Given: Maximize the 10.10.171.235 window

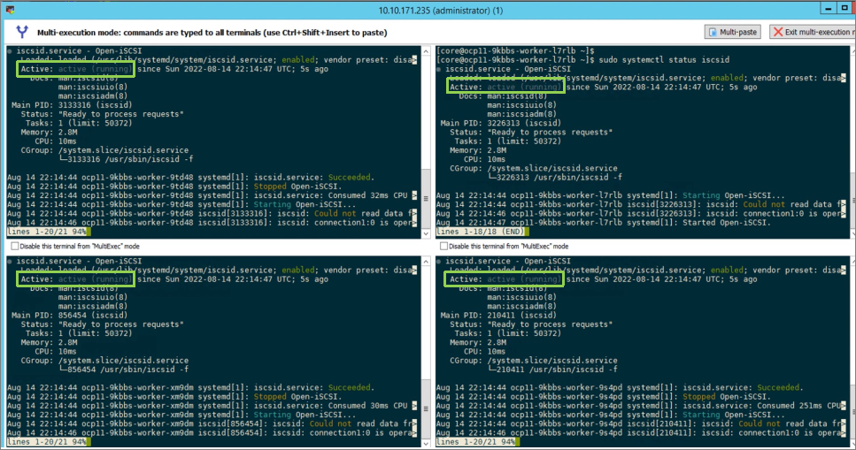Looking at the screenshot, I should (844, 8).
